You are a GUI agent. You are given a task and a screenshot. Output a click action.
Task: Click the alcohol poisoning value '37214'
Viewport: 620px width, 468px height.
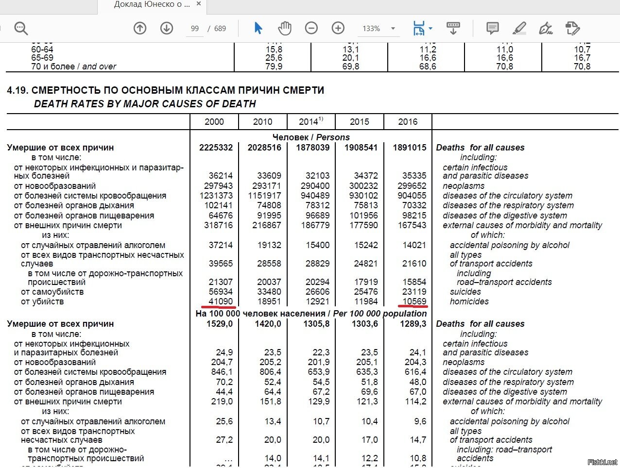(x=221, y=245)
